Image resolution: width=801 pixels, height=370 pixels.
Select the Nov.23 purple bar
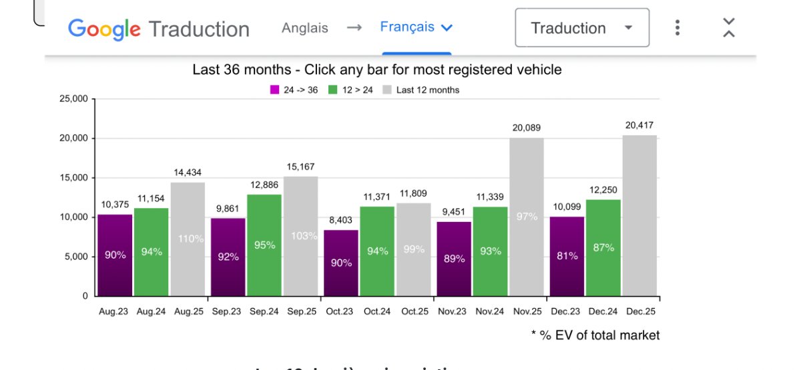tap(454, 259)
